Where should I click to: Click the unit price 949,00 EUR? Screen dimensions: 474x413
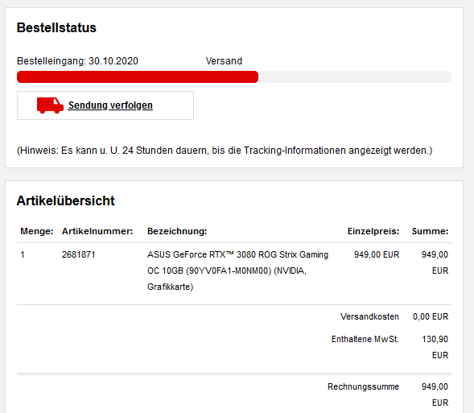(377, 254)
